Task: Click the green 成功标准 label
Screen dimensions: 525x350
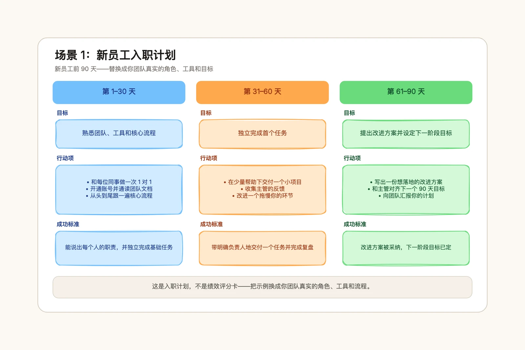Action: click(355, 224)
